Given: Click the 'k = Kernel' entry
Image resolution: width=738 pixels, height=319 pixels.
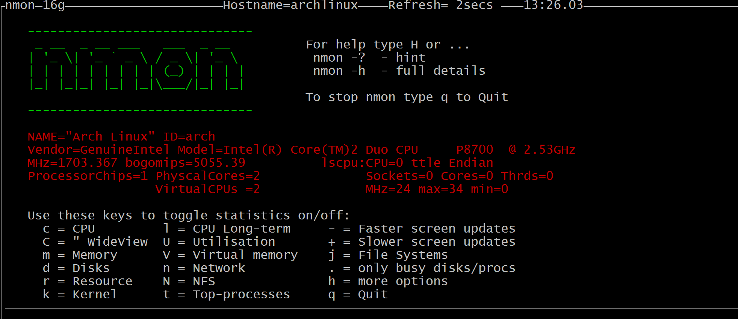Looking at the screenshot, I should click(80, 294).
